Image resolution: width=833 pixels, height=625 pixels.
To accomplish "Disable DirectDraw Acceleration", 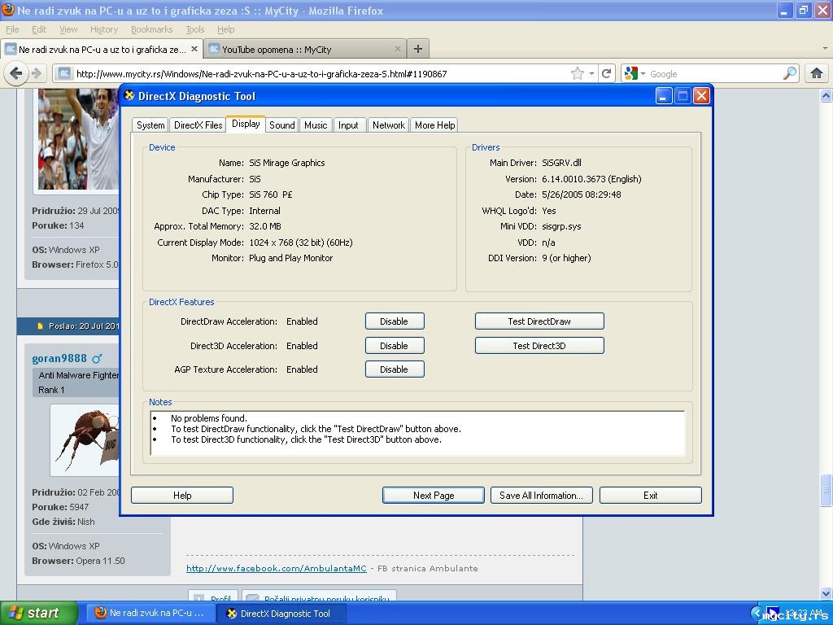I will (394, 321).
